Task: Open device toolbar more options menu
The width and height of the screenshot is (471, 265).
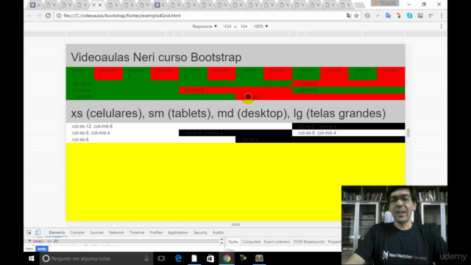Action: click(x=441, y=26)
